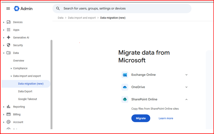Click the blue Migrate button

click(x=141, y=118)
